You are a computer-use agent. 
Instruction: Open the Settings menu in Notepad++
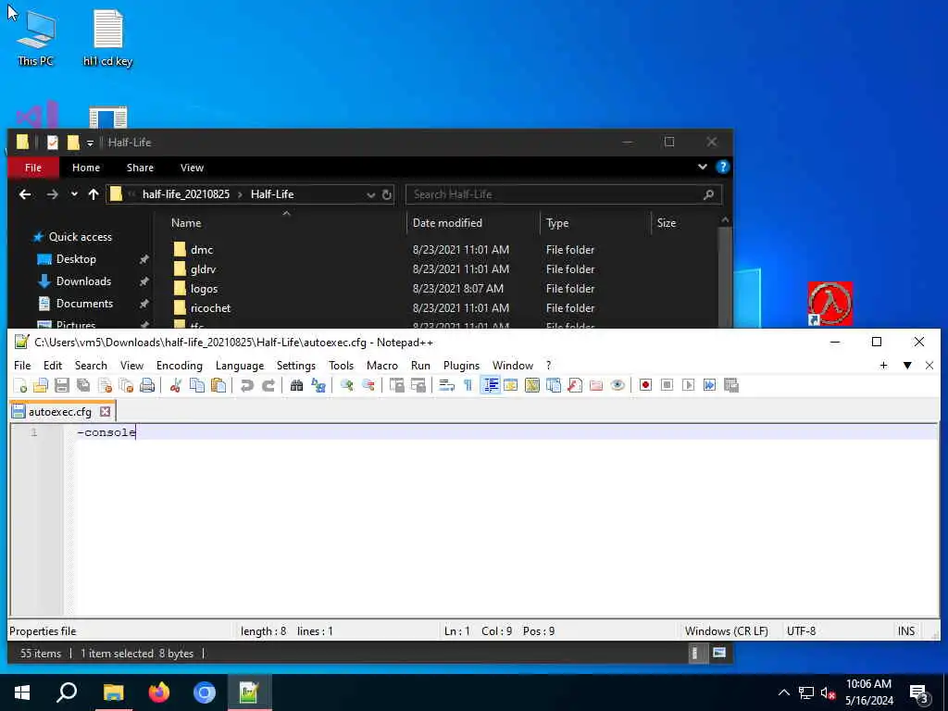(x=295, y=366)
